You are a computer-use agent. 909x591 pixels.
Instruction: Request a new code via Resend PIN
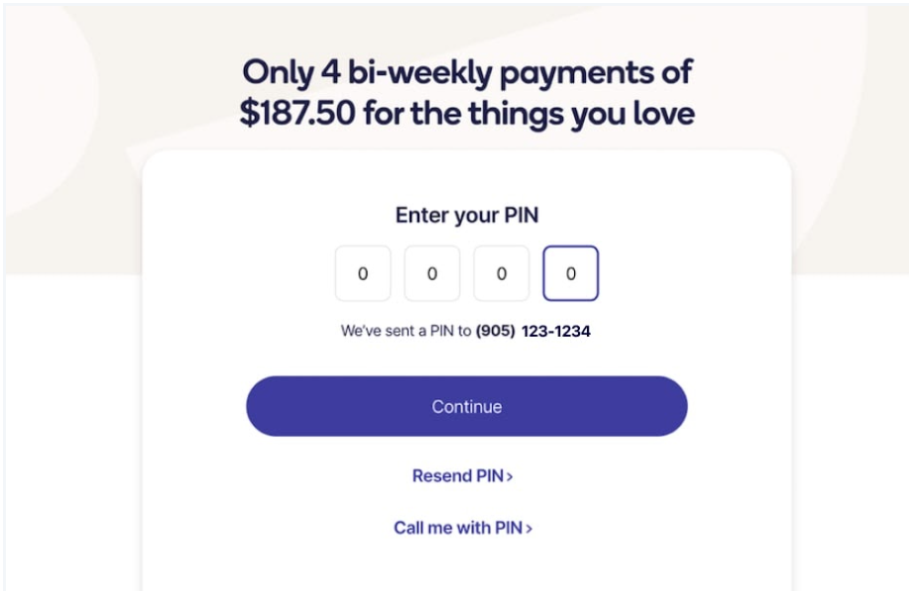tap(462, 475)
